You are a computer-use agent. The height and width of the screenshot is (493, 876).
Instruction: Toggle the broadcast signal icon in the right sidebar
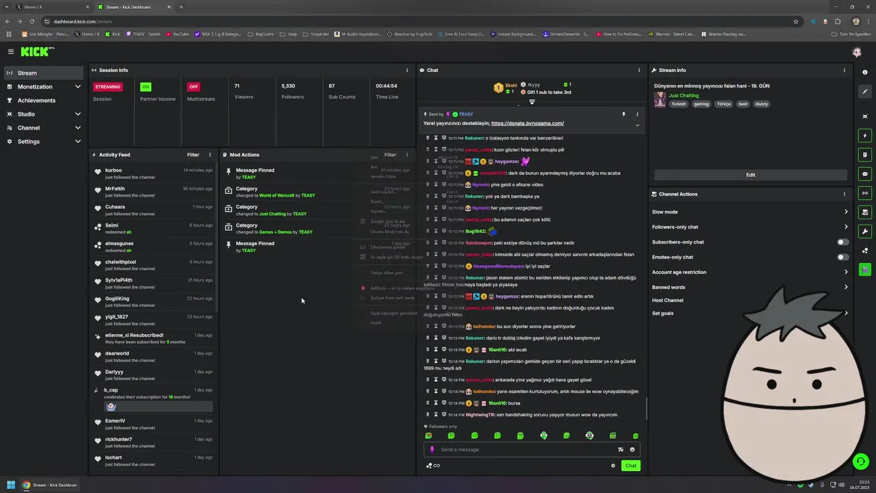click(865, 193)
